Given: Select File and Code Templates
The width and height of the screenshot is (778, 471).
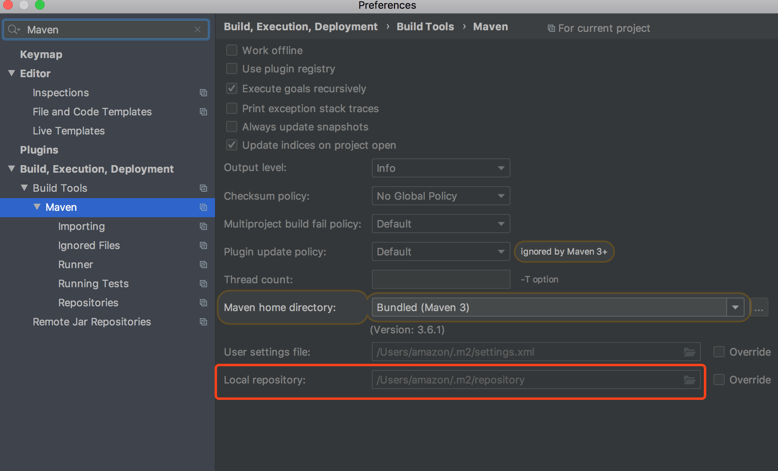Looking at the screenshot, I should (x=92, y=112).
